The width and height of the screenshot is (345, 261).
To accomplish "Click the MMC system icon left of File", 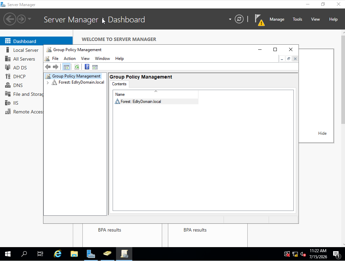I will [47, 59].
